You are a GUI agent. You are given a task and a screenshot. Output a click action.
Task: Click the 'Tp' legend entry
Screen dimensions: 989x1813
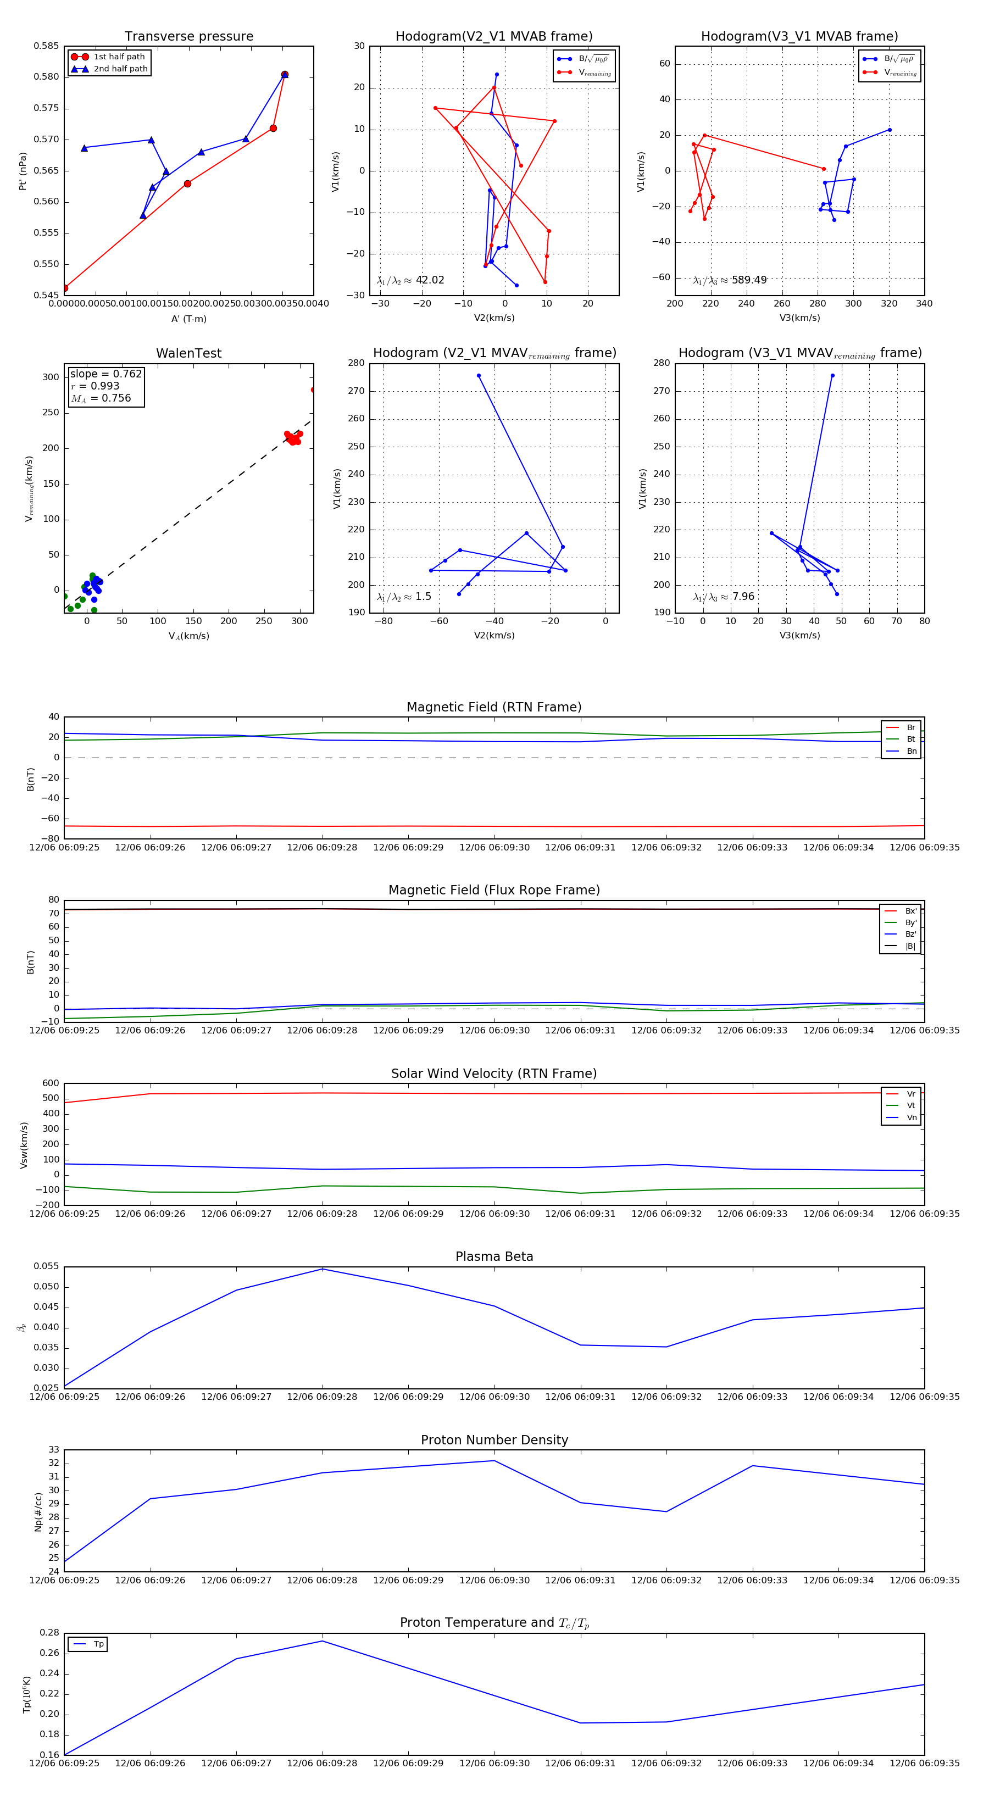[x=88, y=1645]
